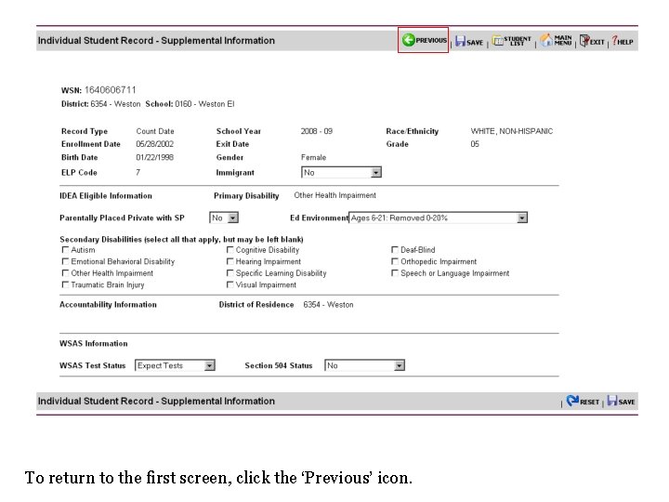Click the Gender value Female
Screen dimensions: 669x502
pyautogui.click(x=314, y=157)
